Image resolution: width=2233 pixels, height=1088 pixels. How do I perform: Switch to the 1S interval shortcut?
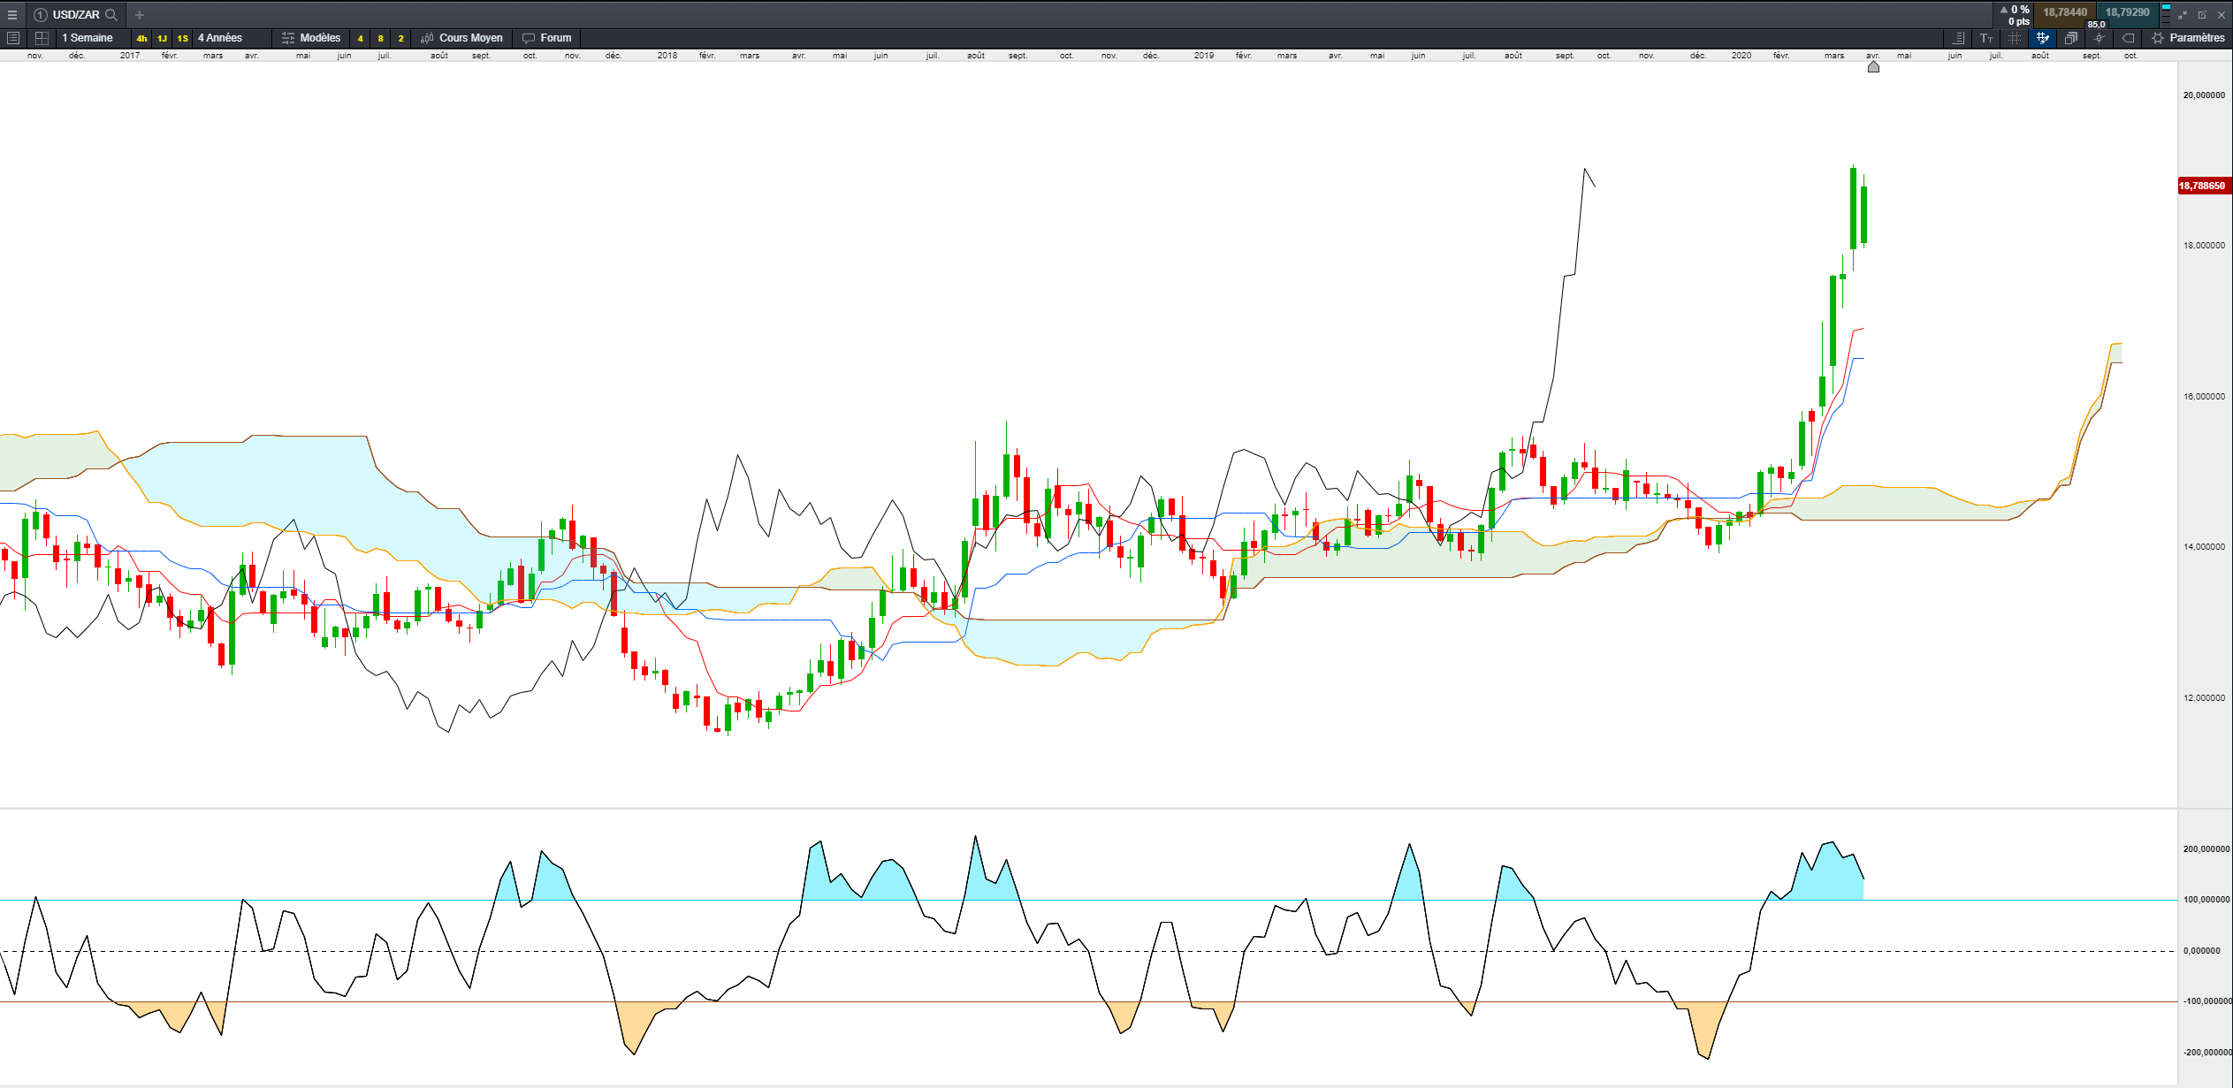point(182,38)
